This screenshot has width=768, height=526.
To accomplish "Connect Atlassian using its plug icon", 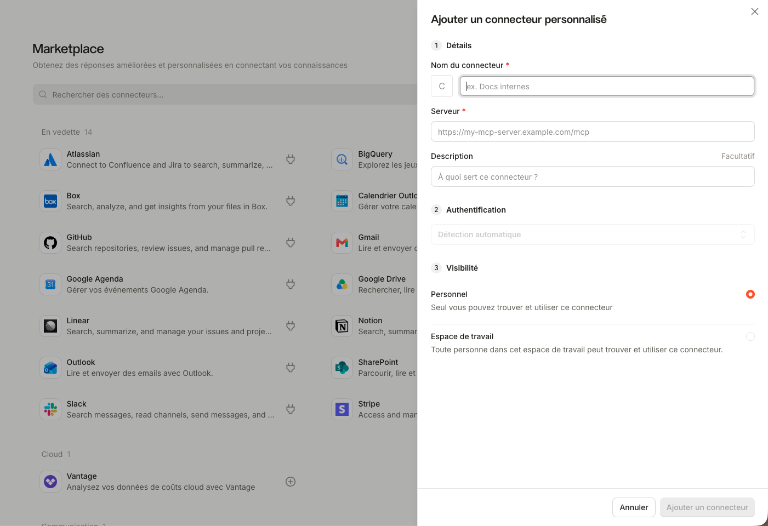I will (291, 159).
